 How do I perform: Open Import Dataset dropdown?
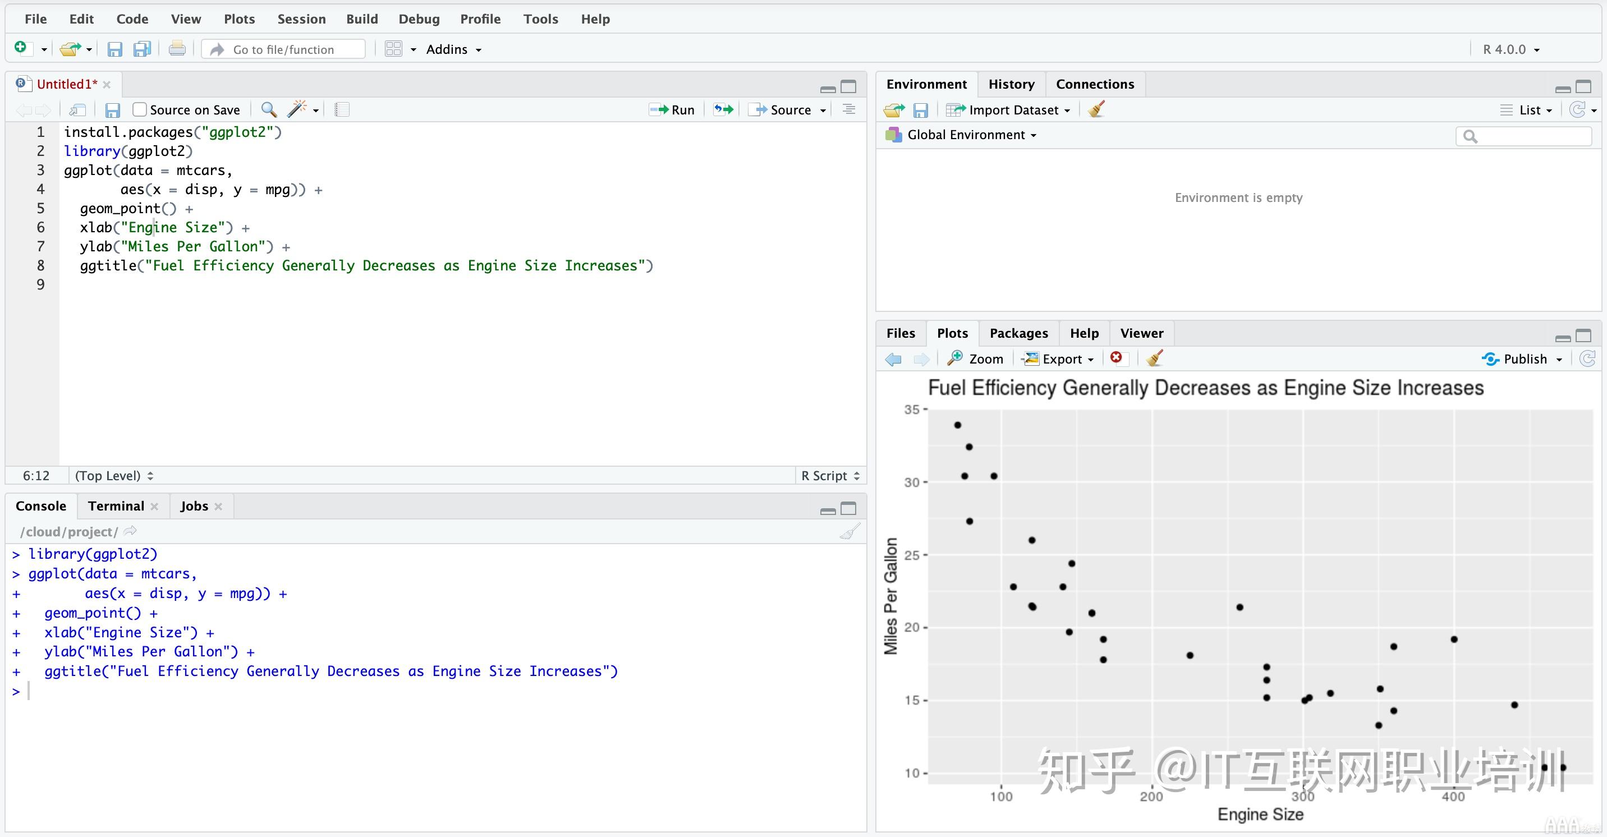click(1009, 110)
